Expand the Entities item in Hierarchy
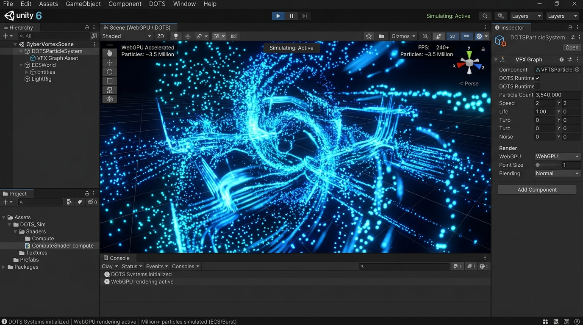 27,72
